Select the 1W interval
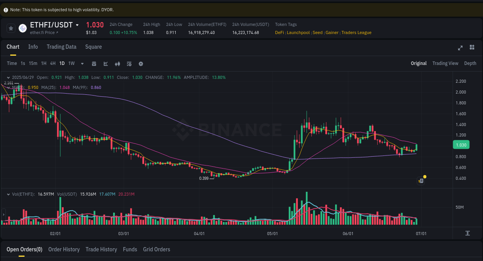Image resolution: width=483 pixels, height=261 pixels. pos(71,63)
